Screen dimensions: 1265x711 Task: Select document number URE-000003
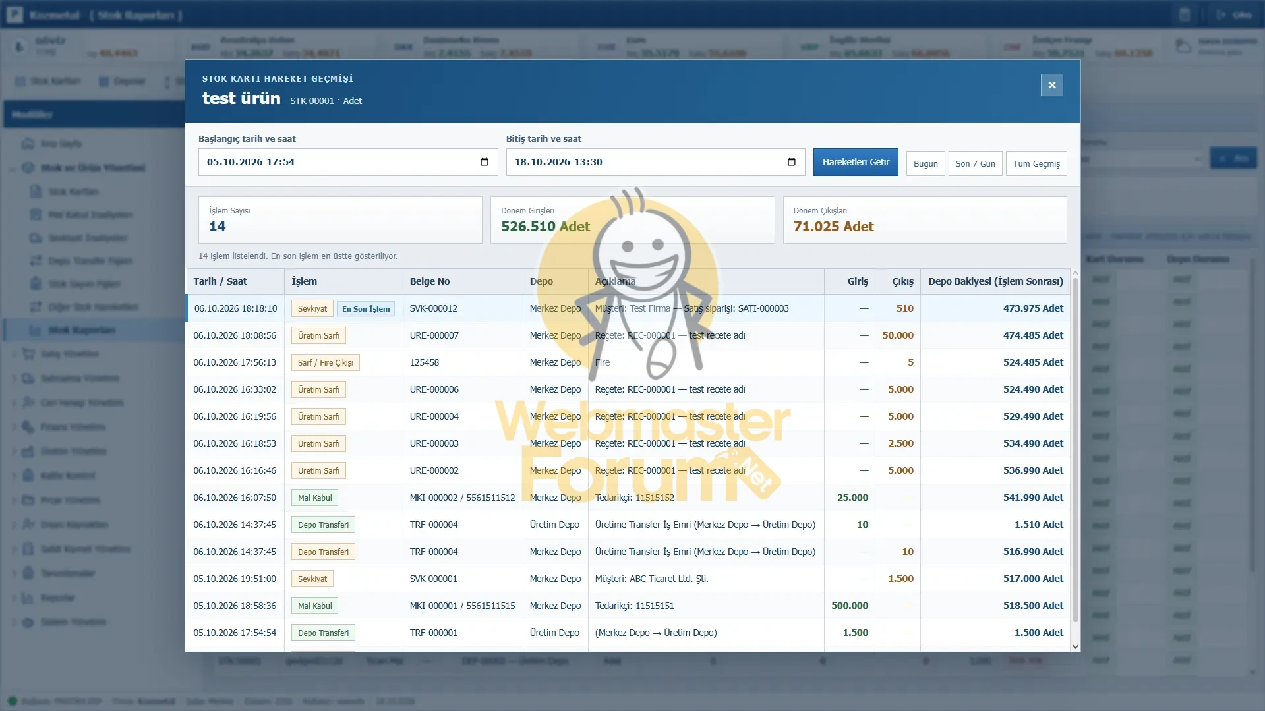pyautogui.click(x=434, y=443)
